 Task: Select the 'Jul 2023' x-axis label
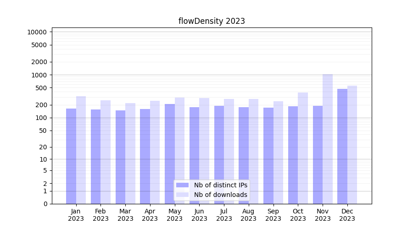(x=224, y=215)
